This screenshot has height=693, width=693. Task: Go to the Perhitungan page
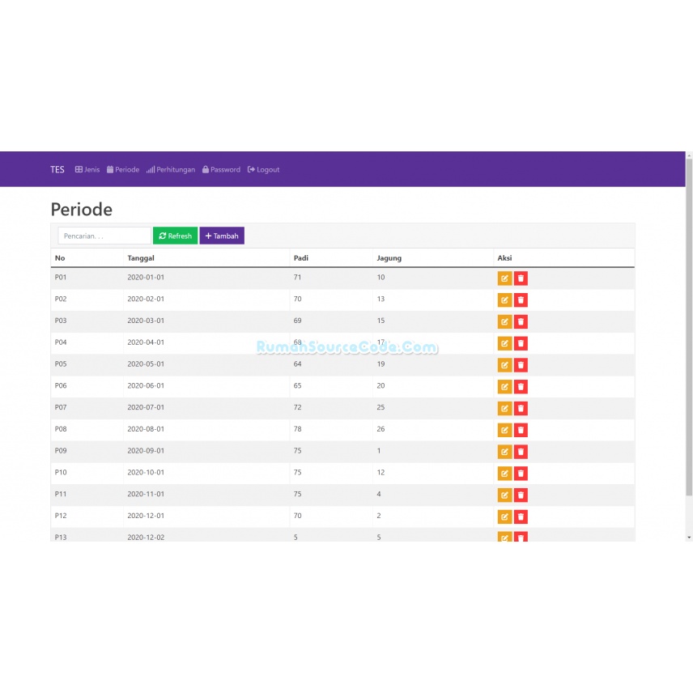click(x=171, y=170)
